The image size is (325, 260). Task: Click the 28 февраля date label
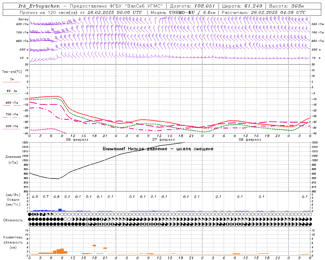pyautogui.click(x=250, y=140)
